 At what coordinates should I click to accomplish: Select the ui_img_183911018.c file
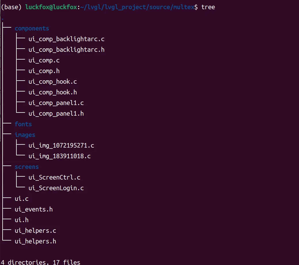60,156
